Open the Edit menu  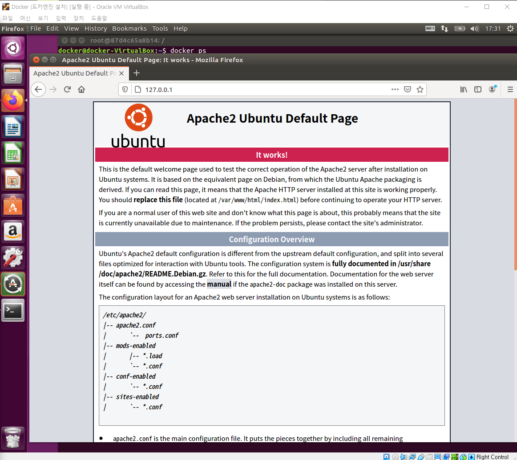click(x=53, y=28)
